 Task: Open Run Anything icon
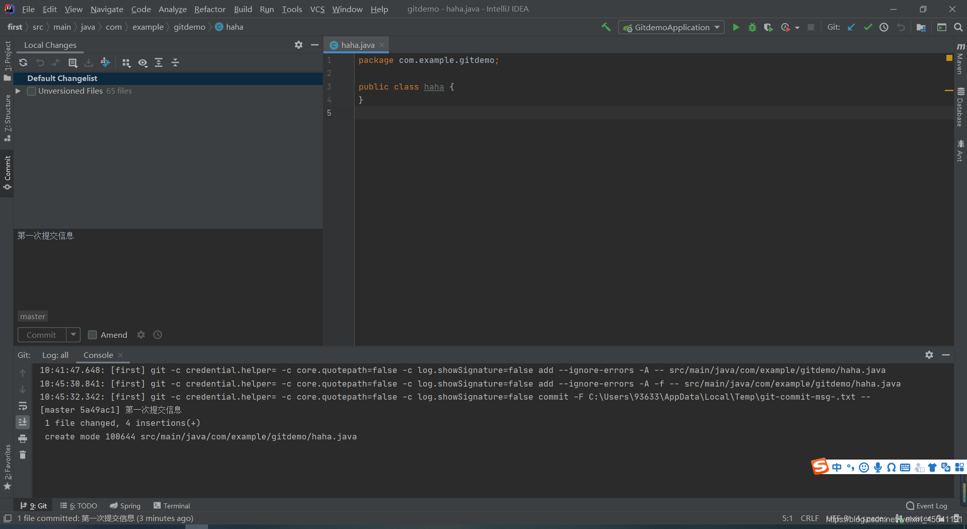tap(941, 27)
